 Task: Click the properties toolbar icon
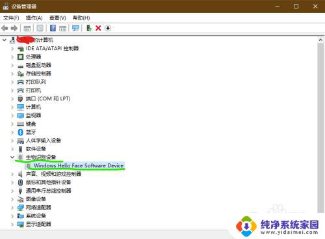[x=40, y=28]
